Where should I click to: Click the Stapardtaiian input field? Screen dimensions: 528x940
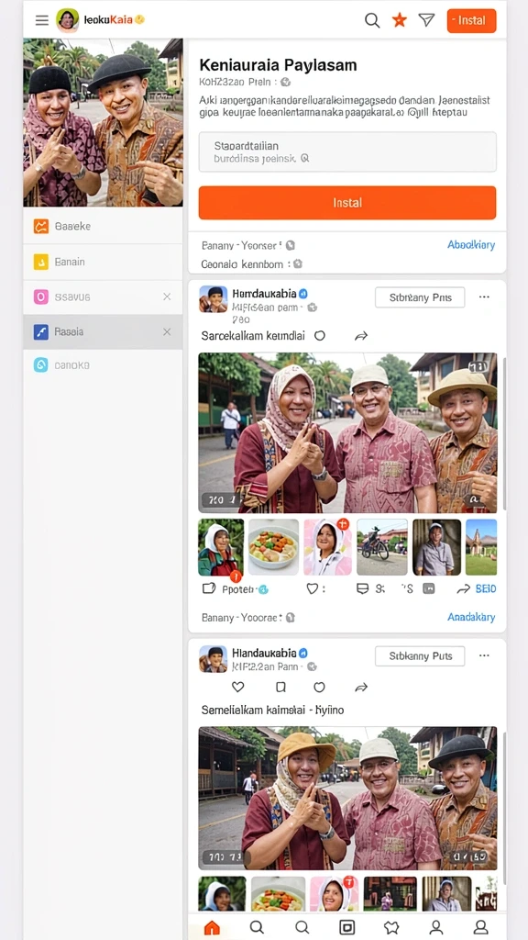click(x=347, y=151)
